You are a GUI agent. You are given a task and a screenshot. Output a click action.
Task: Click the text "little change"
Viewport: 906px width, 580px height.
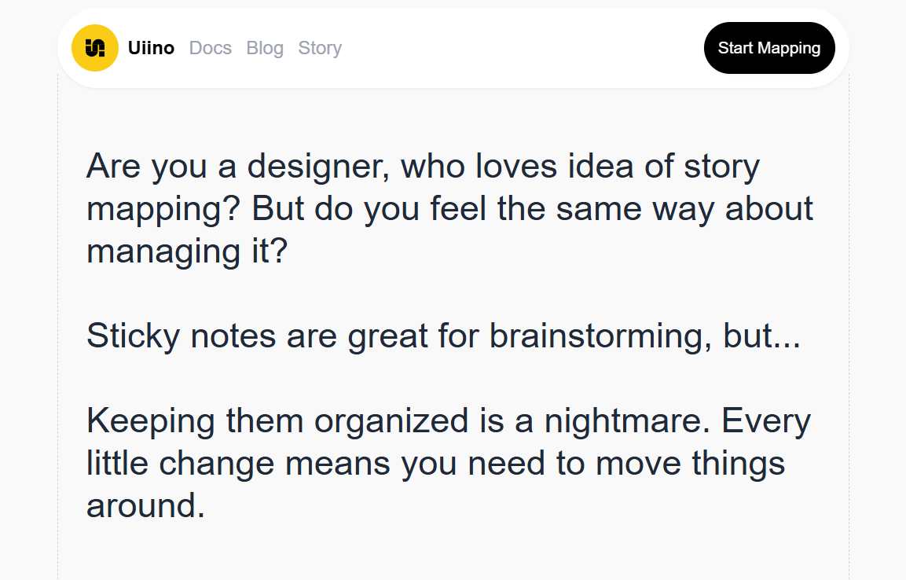coord(180,464)
